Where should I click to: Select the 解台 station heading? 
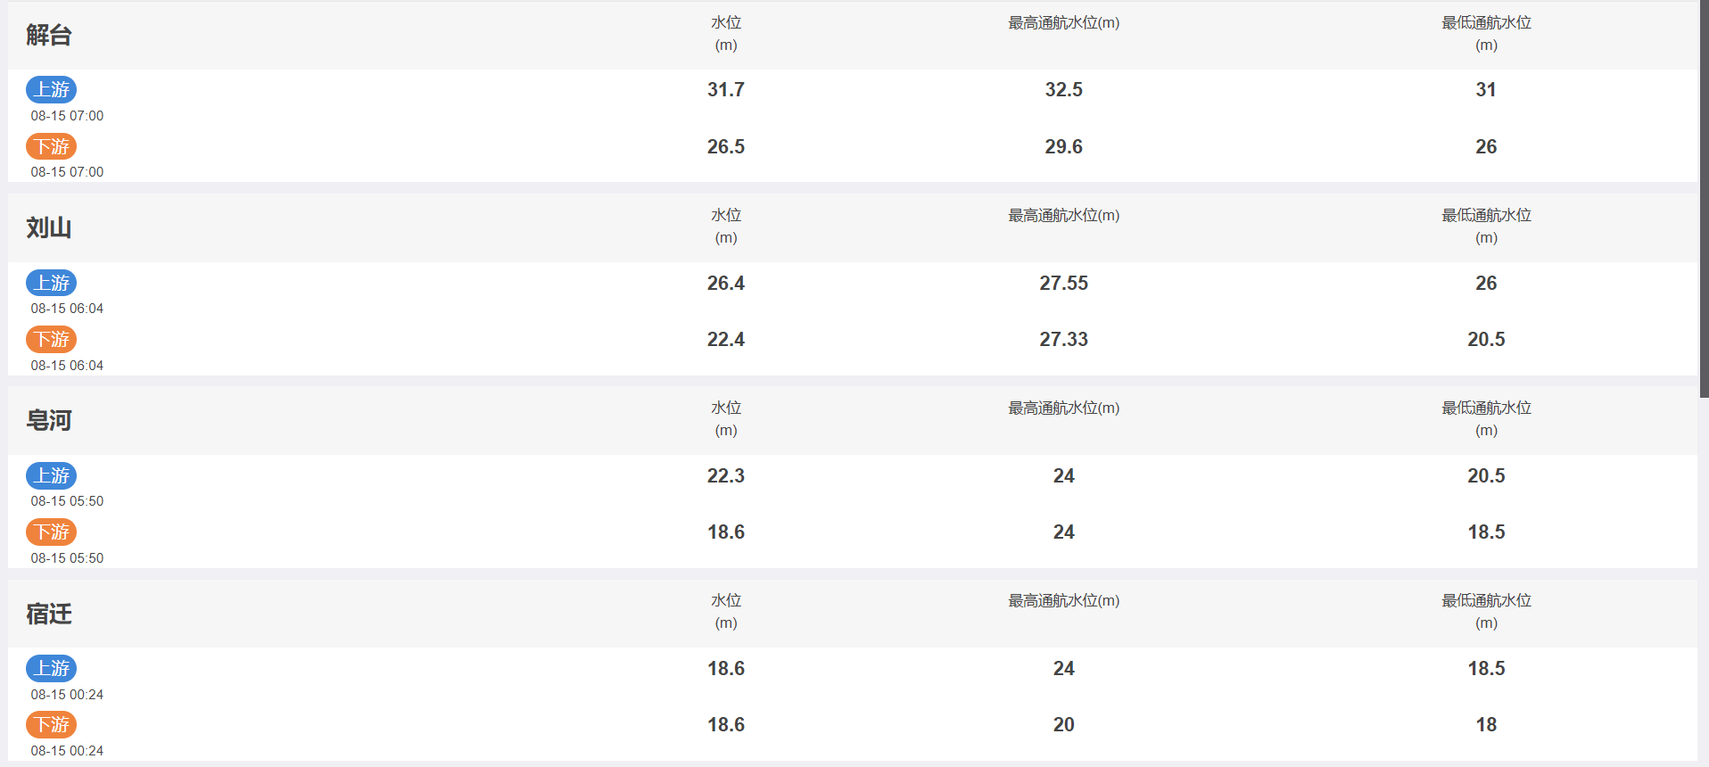[49, 35]
